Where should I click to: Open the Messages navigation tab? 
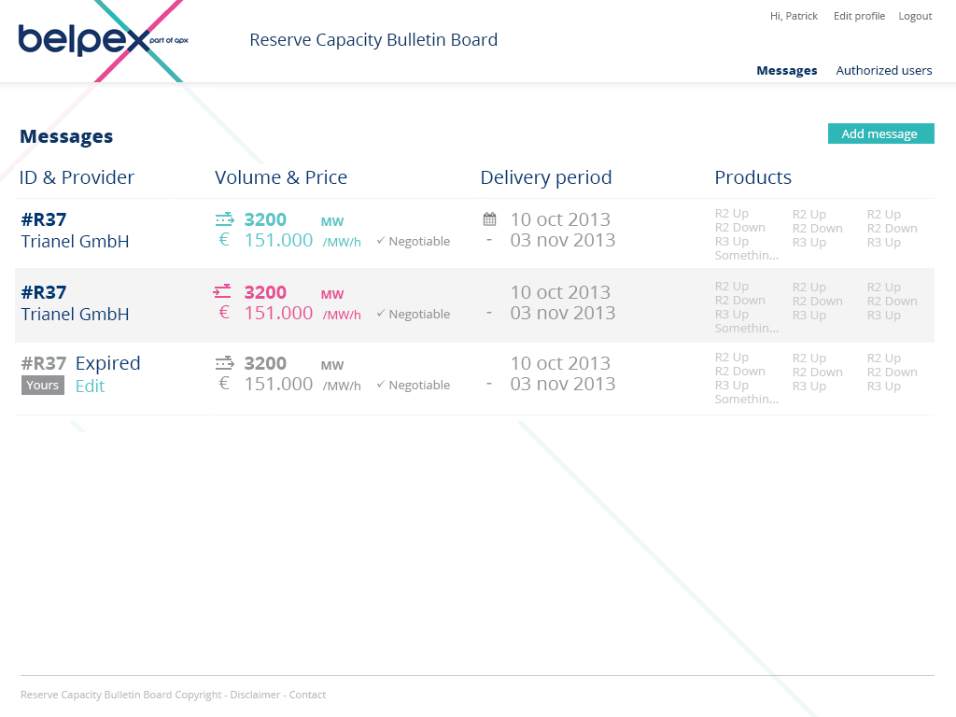point(786,71)
